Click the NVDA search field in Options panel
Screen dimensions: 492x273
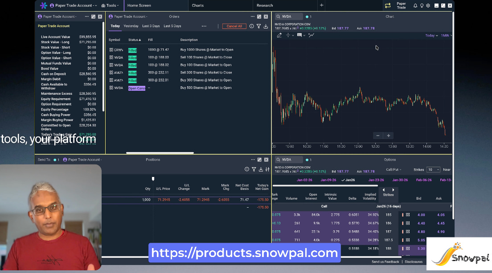(x=289, y=160)
